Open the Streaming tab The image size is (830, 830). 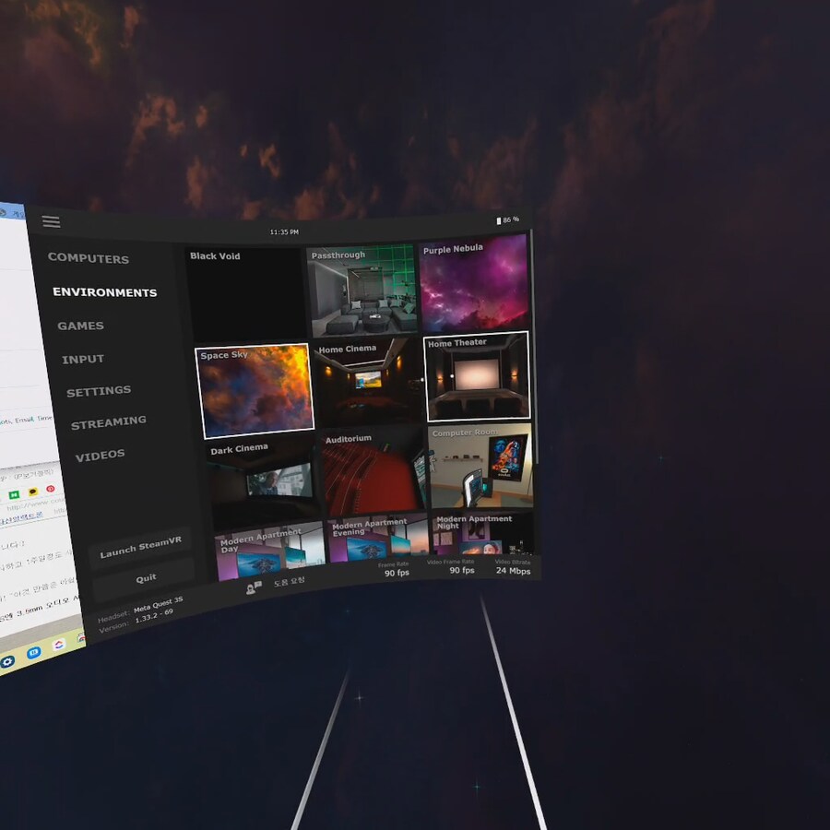click(108, 422)
